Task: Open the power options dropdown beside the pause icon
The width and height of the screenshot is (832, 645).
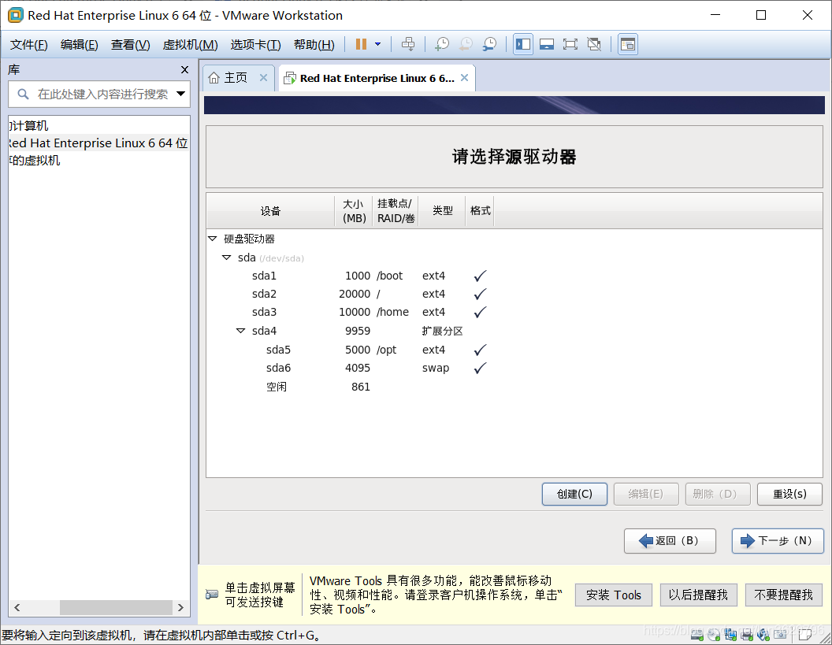Action: [378, 44]
